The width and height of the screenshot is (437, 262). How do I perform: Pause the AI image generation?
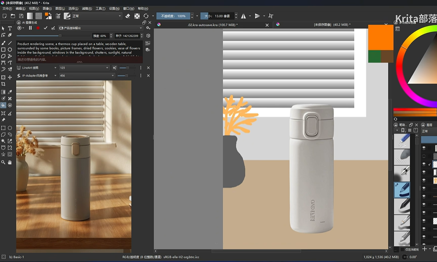pos(30,28)
